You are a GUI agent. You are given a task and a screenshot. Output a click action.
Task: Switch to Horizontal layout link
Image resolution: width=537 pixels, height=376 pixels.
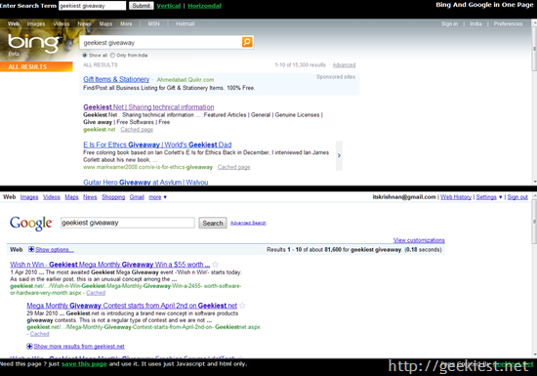click(204, 6)
